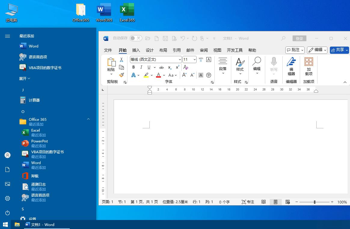Toggle bold formatting
This screenshot has width=350, height=229.
click(134, 67)
